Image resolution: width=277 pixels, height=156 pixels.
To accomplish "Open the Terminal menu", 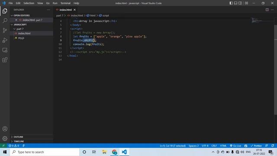I will tap(65, 3).
